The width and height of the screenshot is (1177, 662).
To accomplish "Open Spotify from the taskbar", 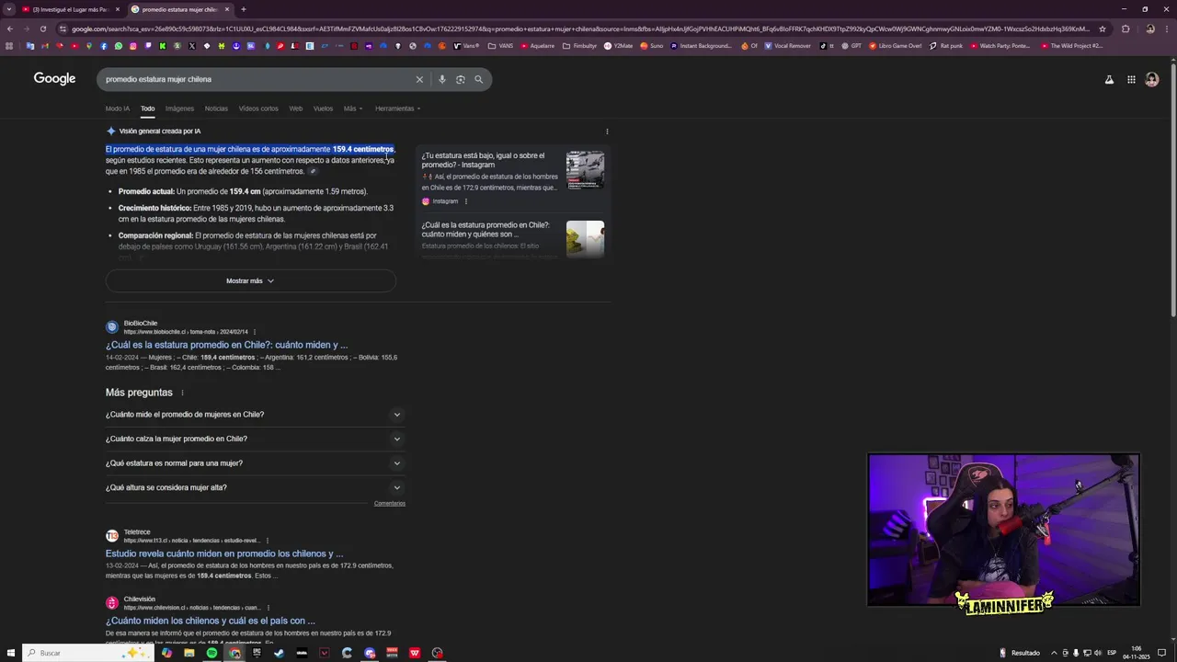I will pos(211,653).
